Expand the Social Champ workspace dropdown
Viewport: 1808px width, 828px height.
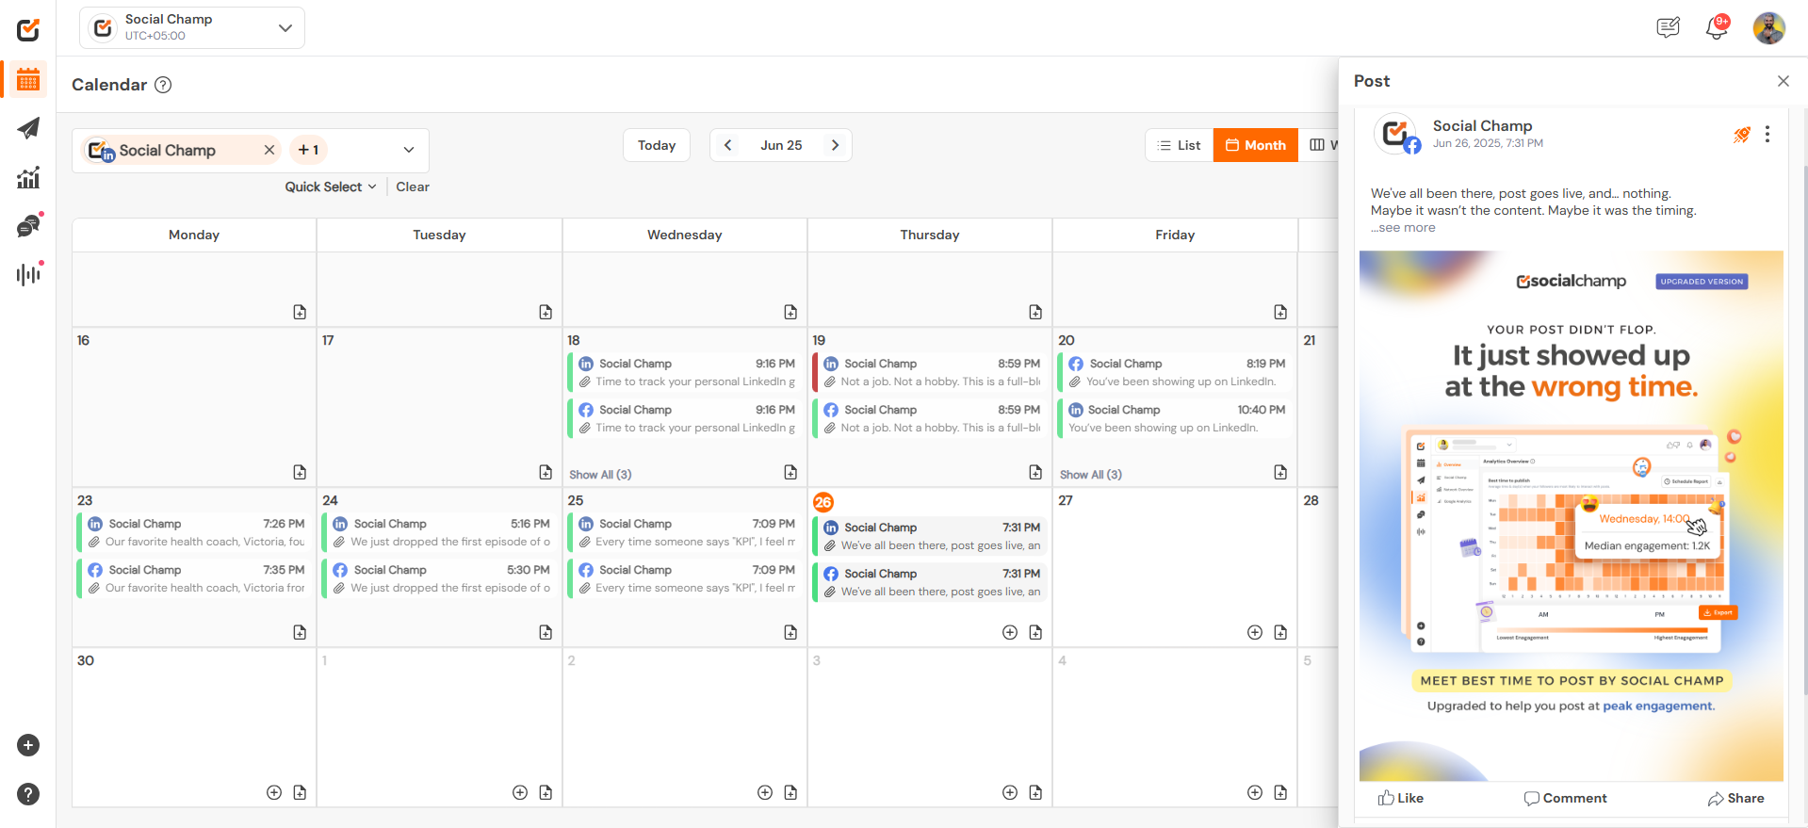pyautogui.click(x=285, y=28)
